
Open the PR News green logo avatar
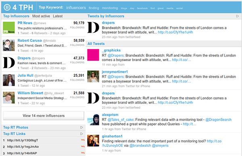click(9, 27)
